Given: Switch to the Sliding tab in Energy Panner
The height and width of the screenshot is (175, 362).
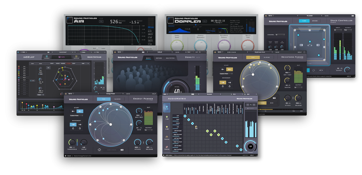Looking at the screenshot, I should click(117, 99).
